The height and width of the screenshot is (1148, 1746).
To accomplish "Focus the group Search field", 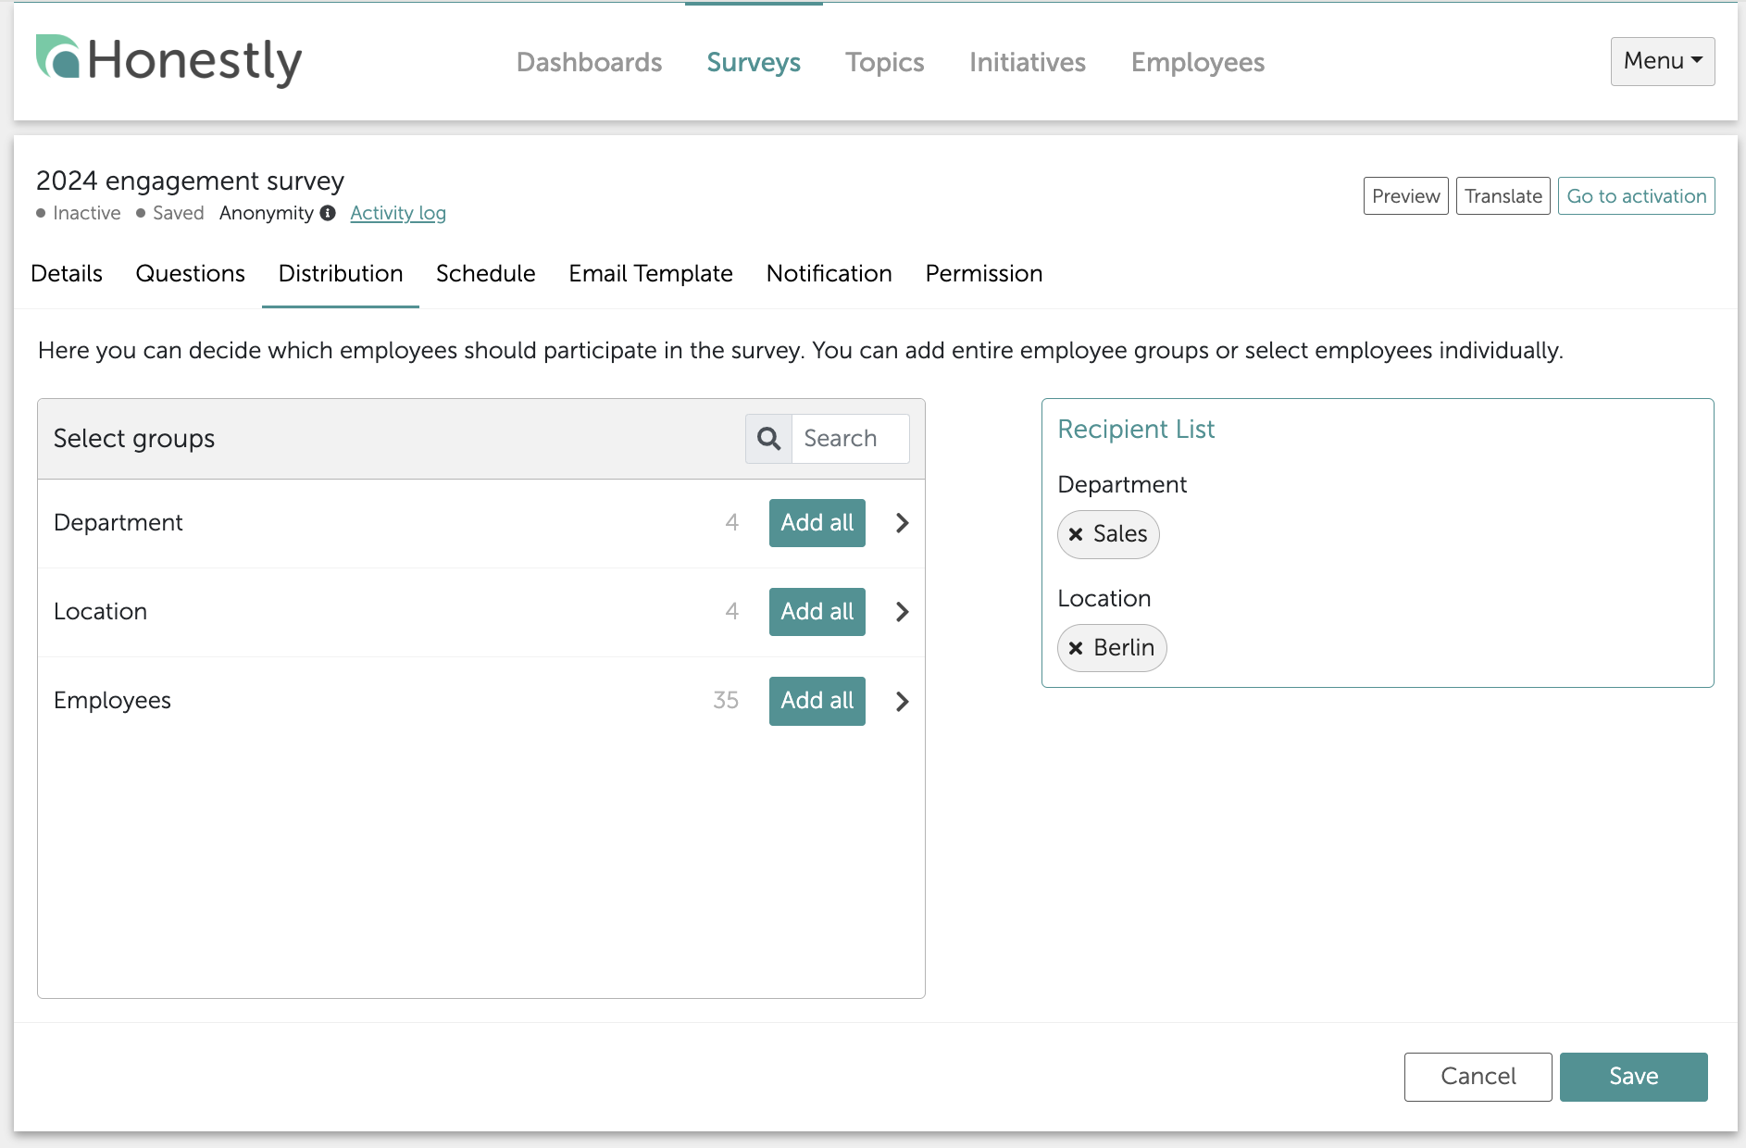I will tap(850, 439).
